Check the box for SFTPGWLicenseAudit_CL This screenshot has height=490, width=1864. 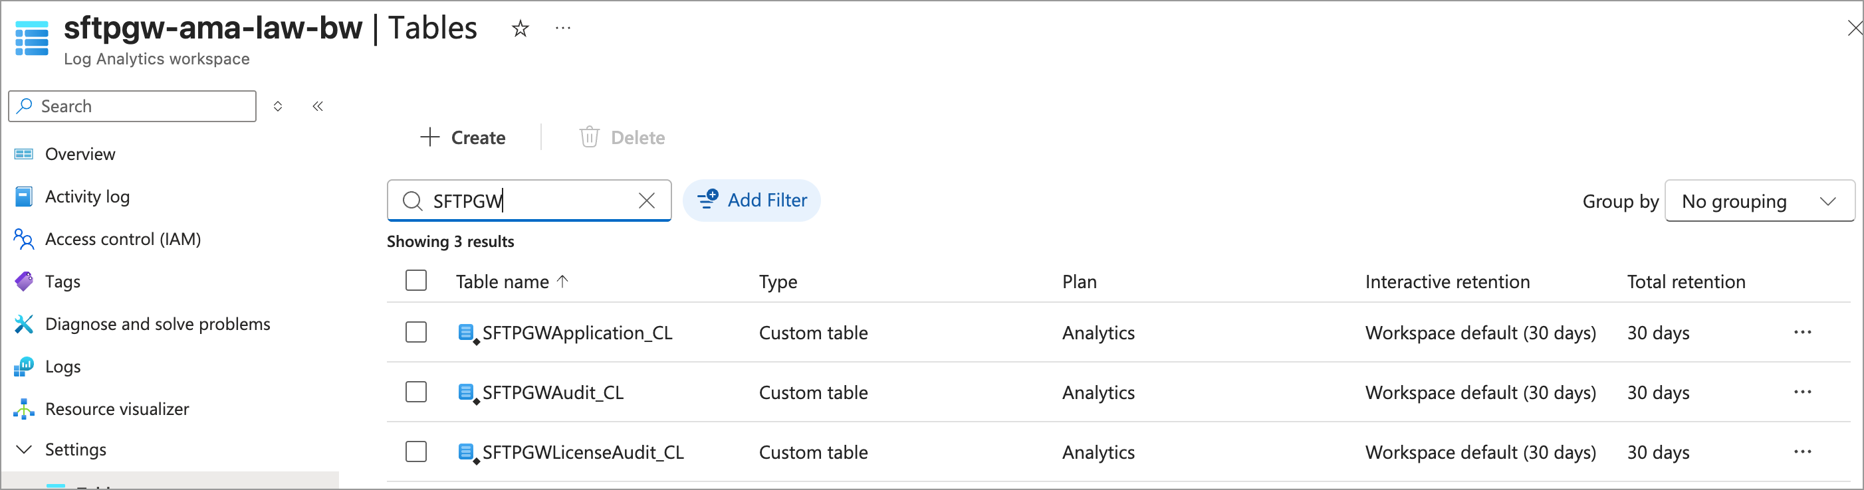416,452
